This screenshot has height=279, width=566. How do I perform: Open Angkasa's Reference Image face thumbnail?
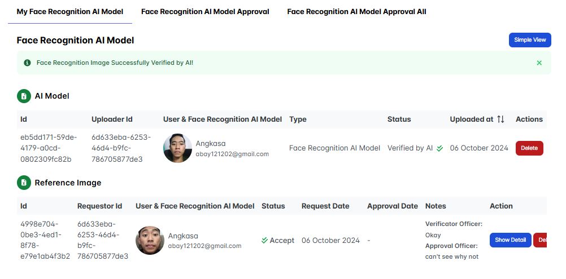150,241
